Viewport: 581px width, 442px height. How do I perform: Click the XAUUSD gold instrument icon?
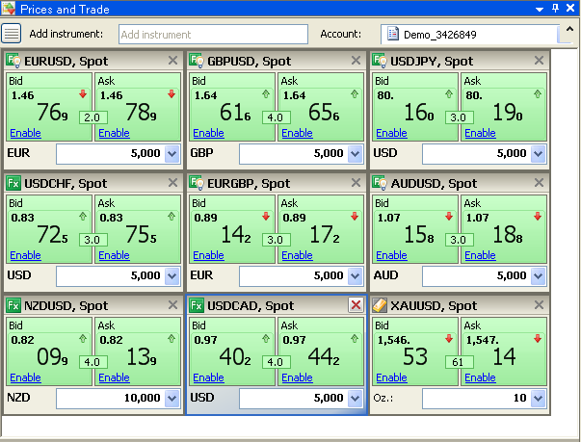click(x=380, y=305)
